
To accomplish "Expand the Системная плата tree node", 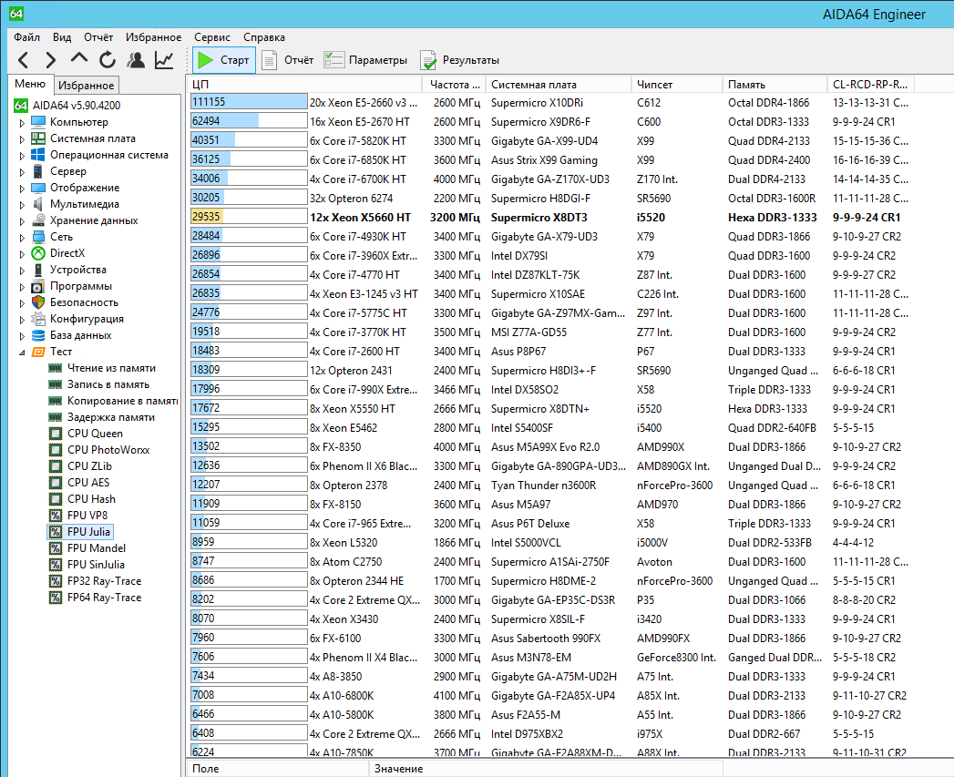I will pos(23,138).
